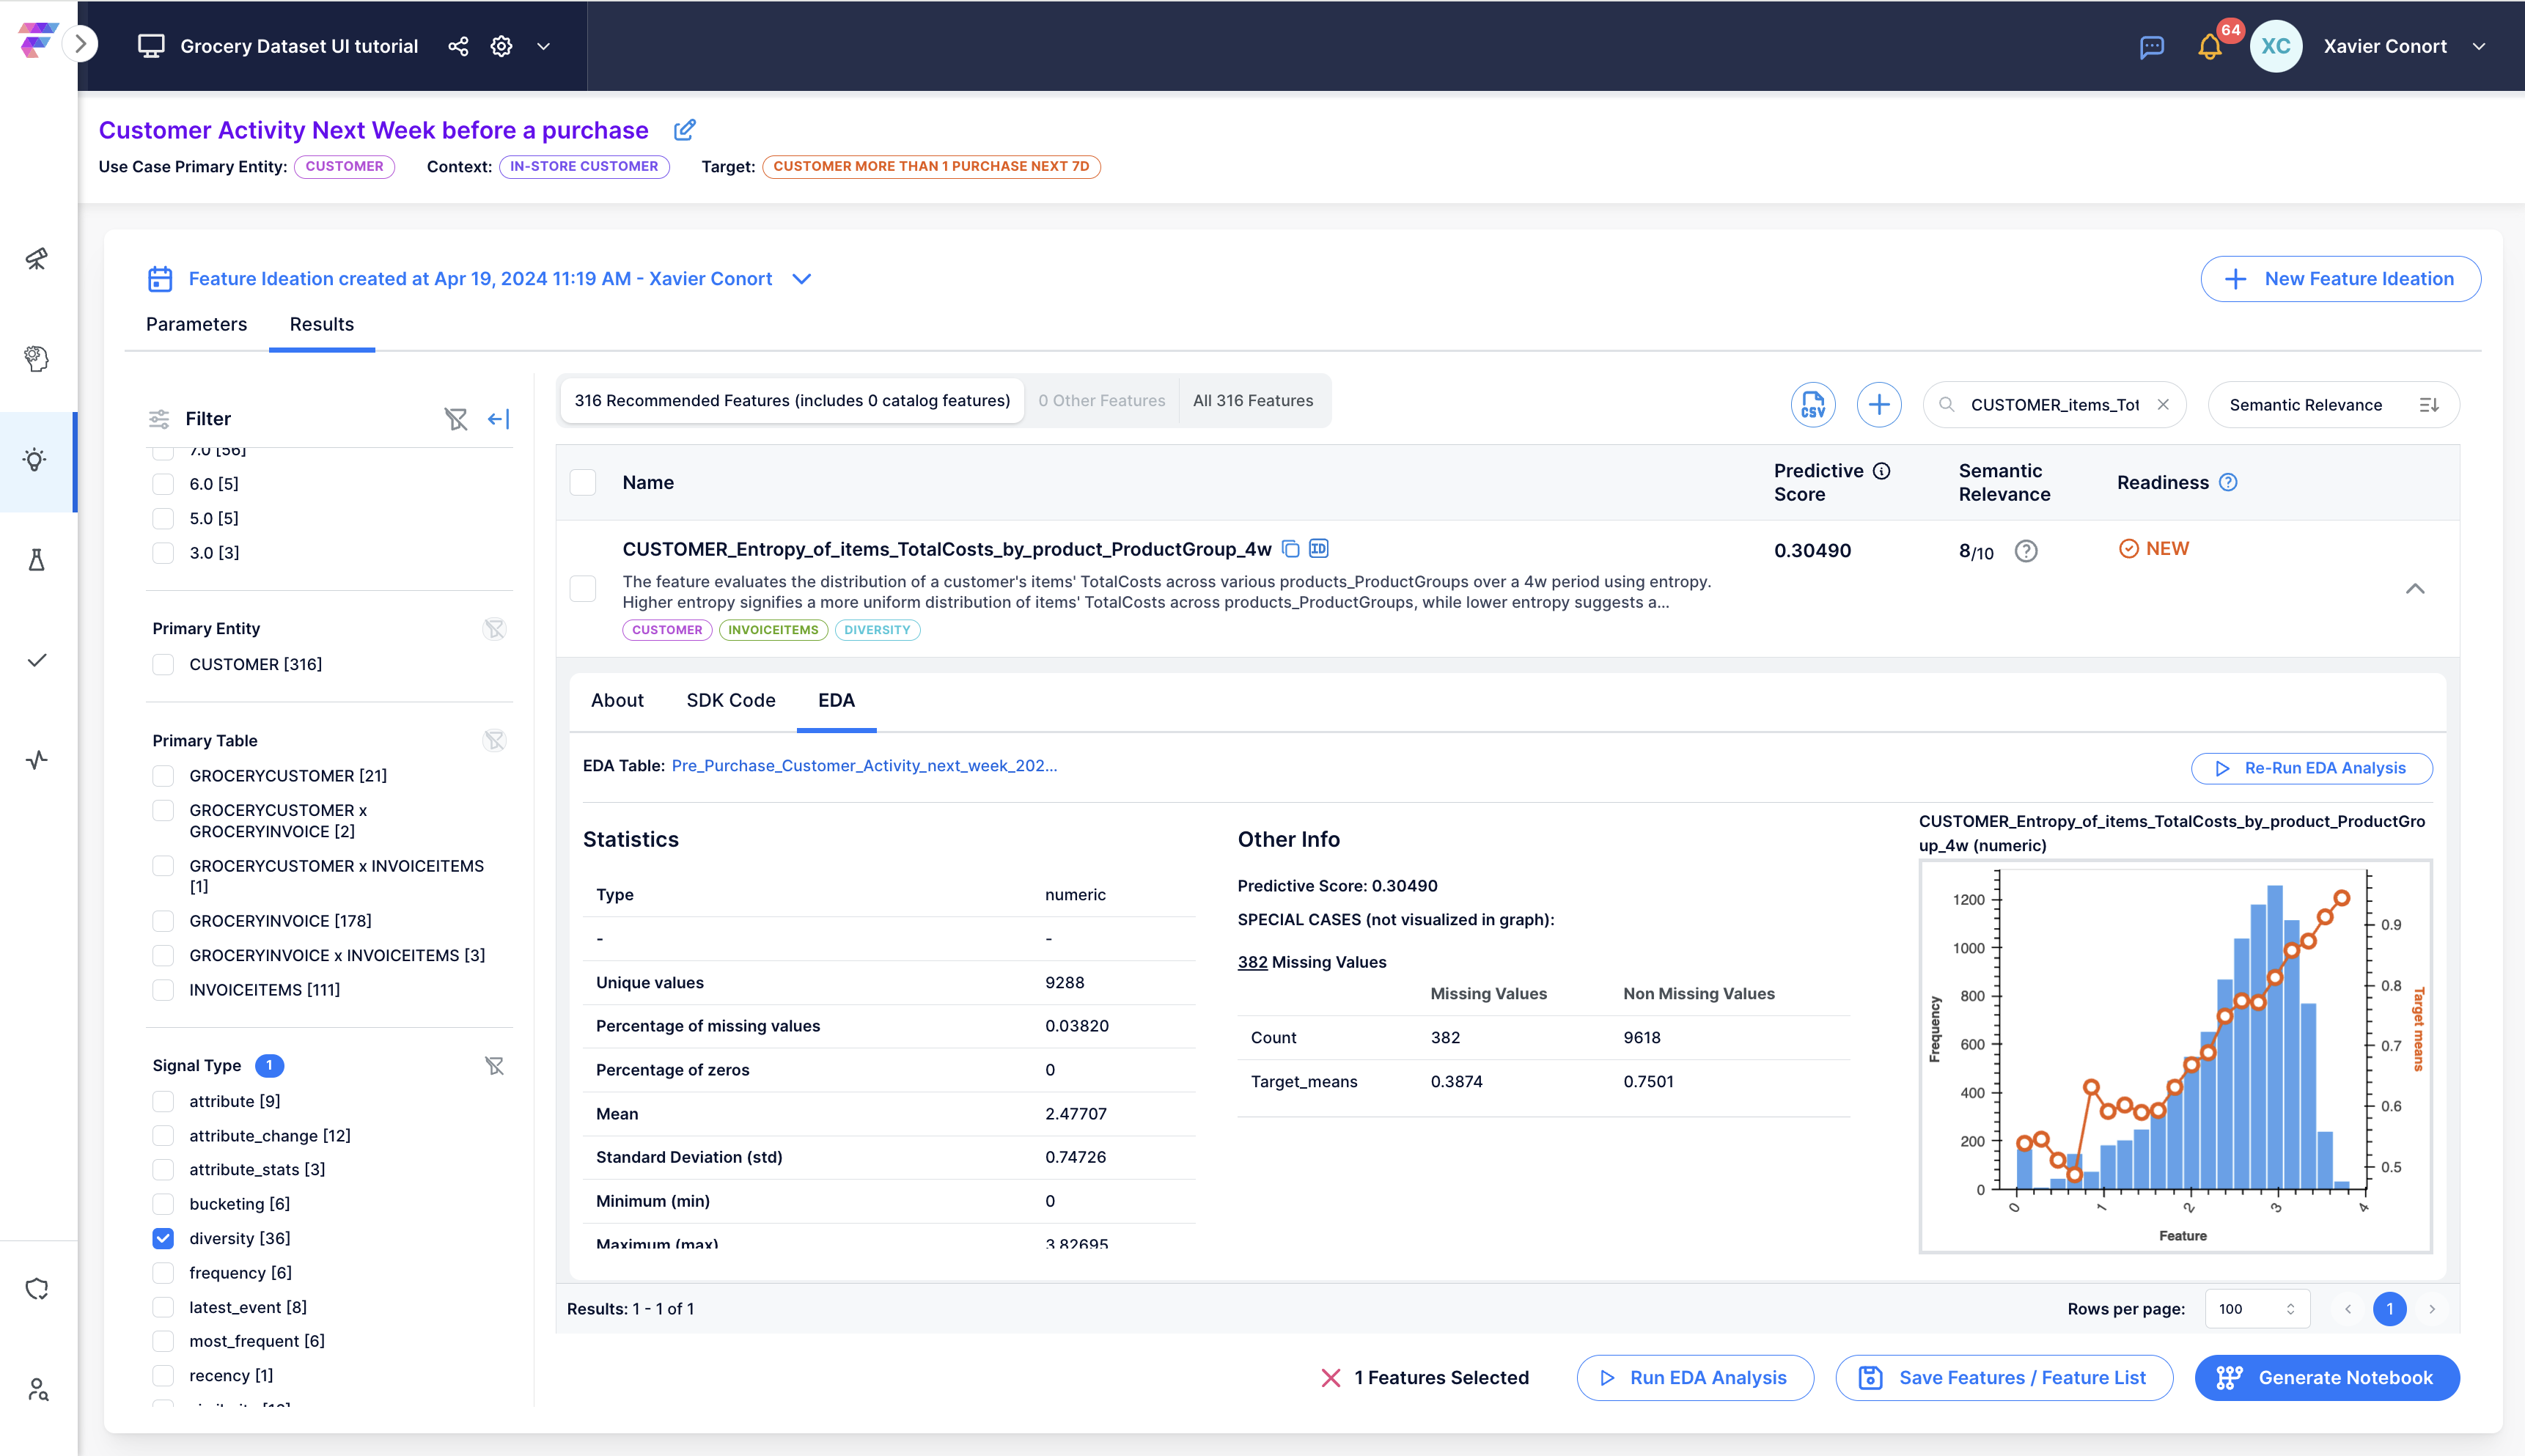
Task: Edit the use case name pencil icon
Action: click(685, 130)
